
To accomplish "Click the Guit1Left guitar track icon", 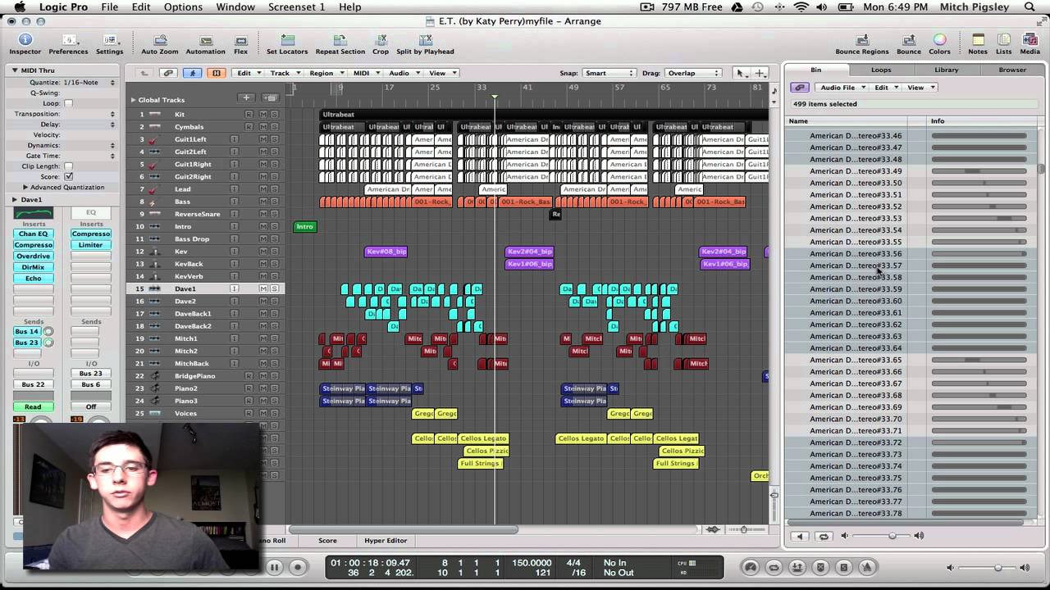I will [x=154, y=139].
